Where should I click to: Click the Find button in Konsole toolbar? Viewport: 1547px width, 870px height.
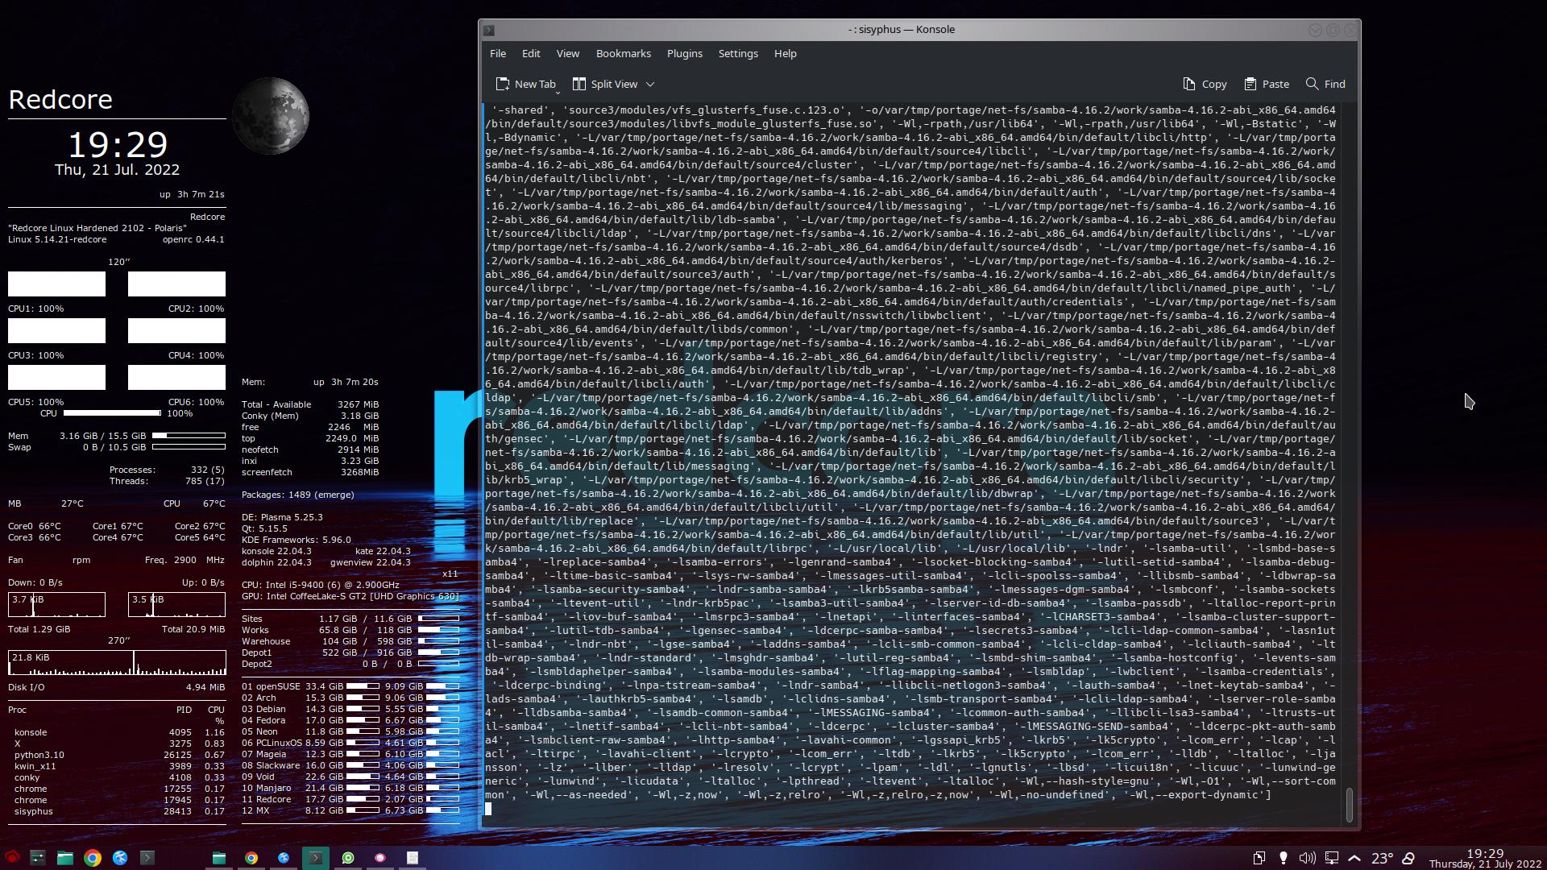1325,84
